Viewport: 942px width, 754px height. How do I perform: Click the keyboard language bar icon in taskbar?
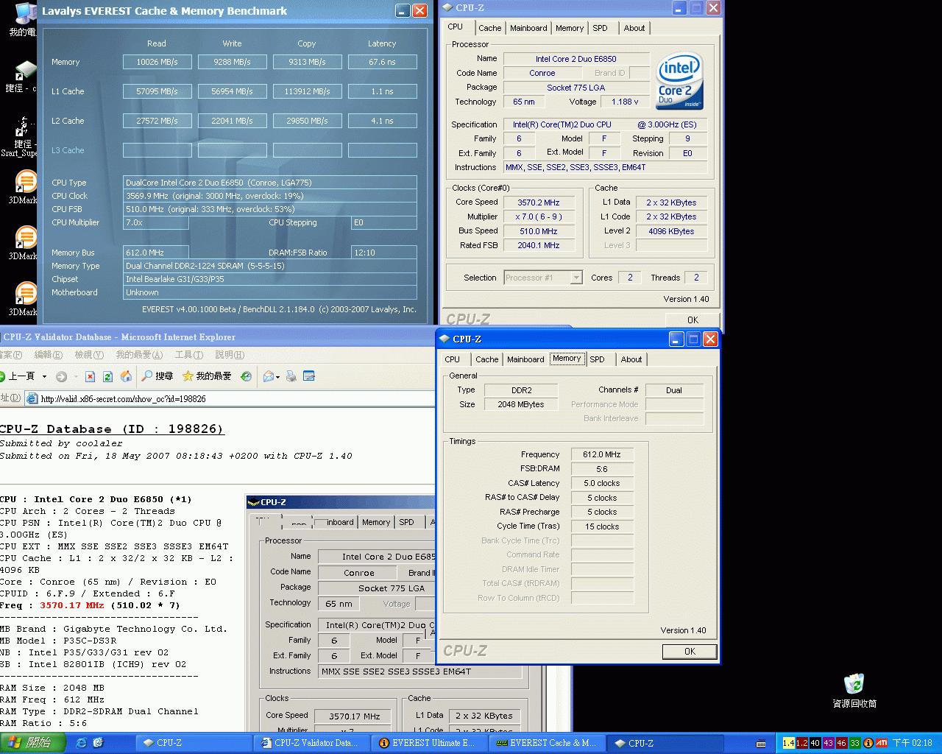761,743
